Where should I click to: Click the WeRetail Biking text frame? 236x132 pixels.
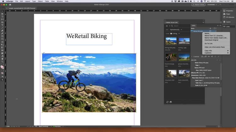click(x=89, y=39)
